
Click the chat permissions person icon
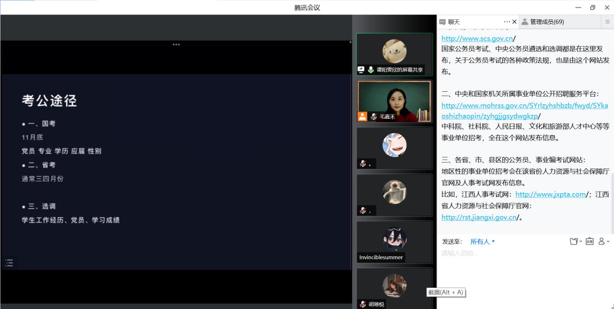[x=602, y=241]
